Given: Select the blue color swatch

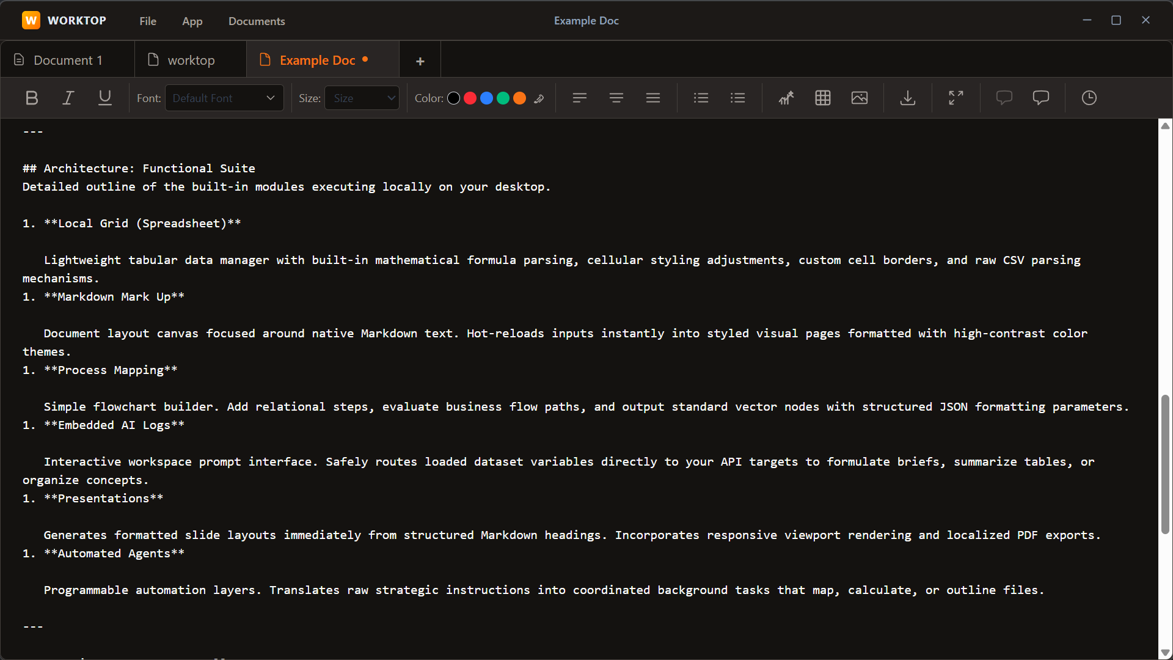Looking at the screenshot, I should point(486,98).
